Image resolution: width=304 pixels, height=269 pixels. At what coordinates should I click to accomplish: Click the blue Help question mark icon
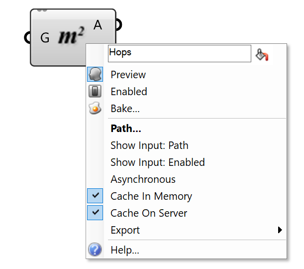[95, 250]
